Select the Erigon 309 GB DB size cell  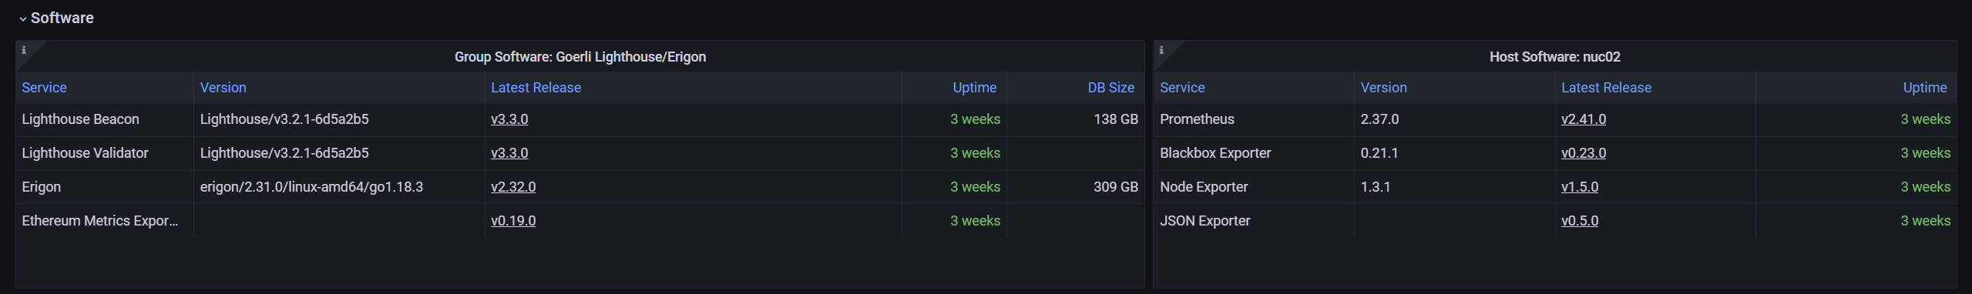1075,187
